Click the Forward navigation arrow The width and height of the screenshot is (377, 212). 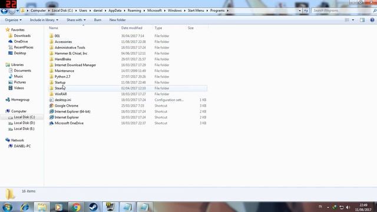click(x=12, y=11)
